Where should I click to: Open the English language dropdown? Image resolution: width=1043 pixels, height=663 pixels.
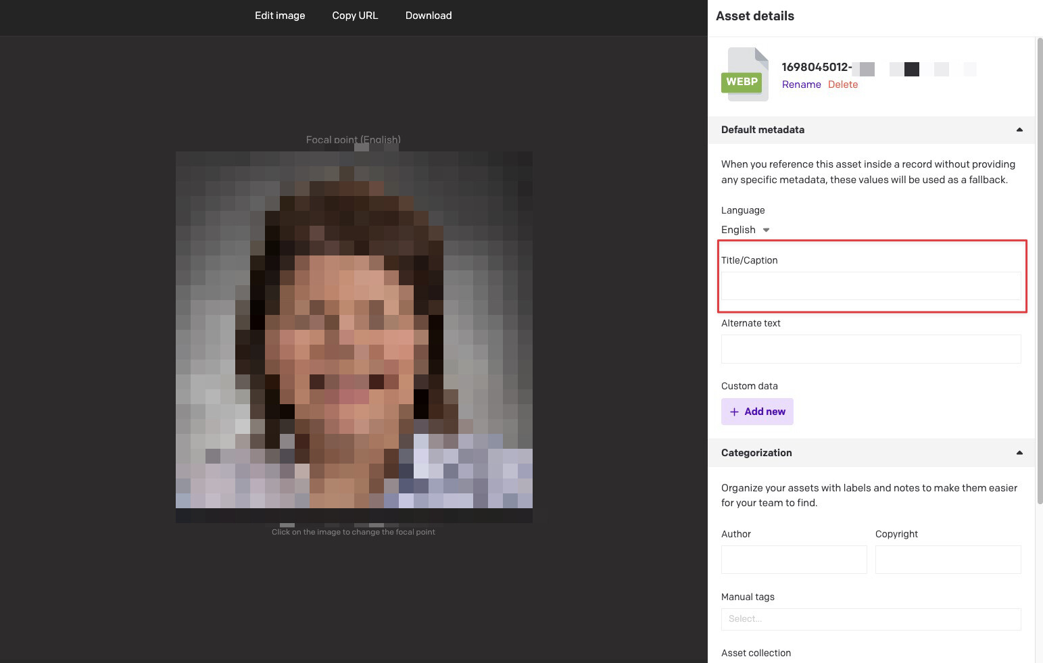tap(746, 230)
